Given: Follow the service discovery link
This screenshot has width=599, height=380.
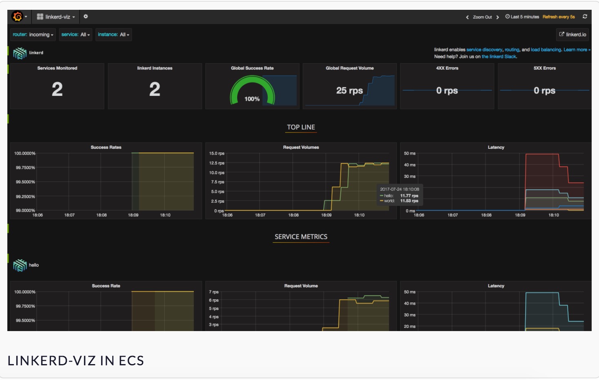Looking at the screenshot, I should point(484,50).
